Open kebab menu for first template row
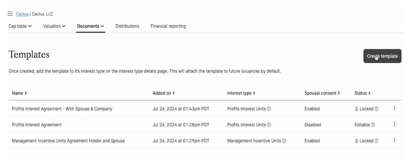This screenshot has width=407, height=159. (x=394, y=108)
